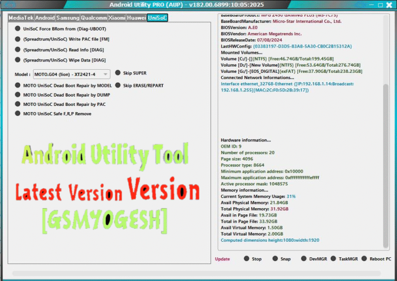397x281 pixels.
Task: Choose Read Info [DIAG] option
Action: 18,50
